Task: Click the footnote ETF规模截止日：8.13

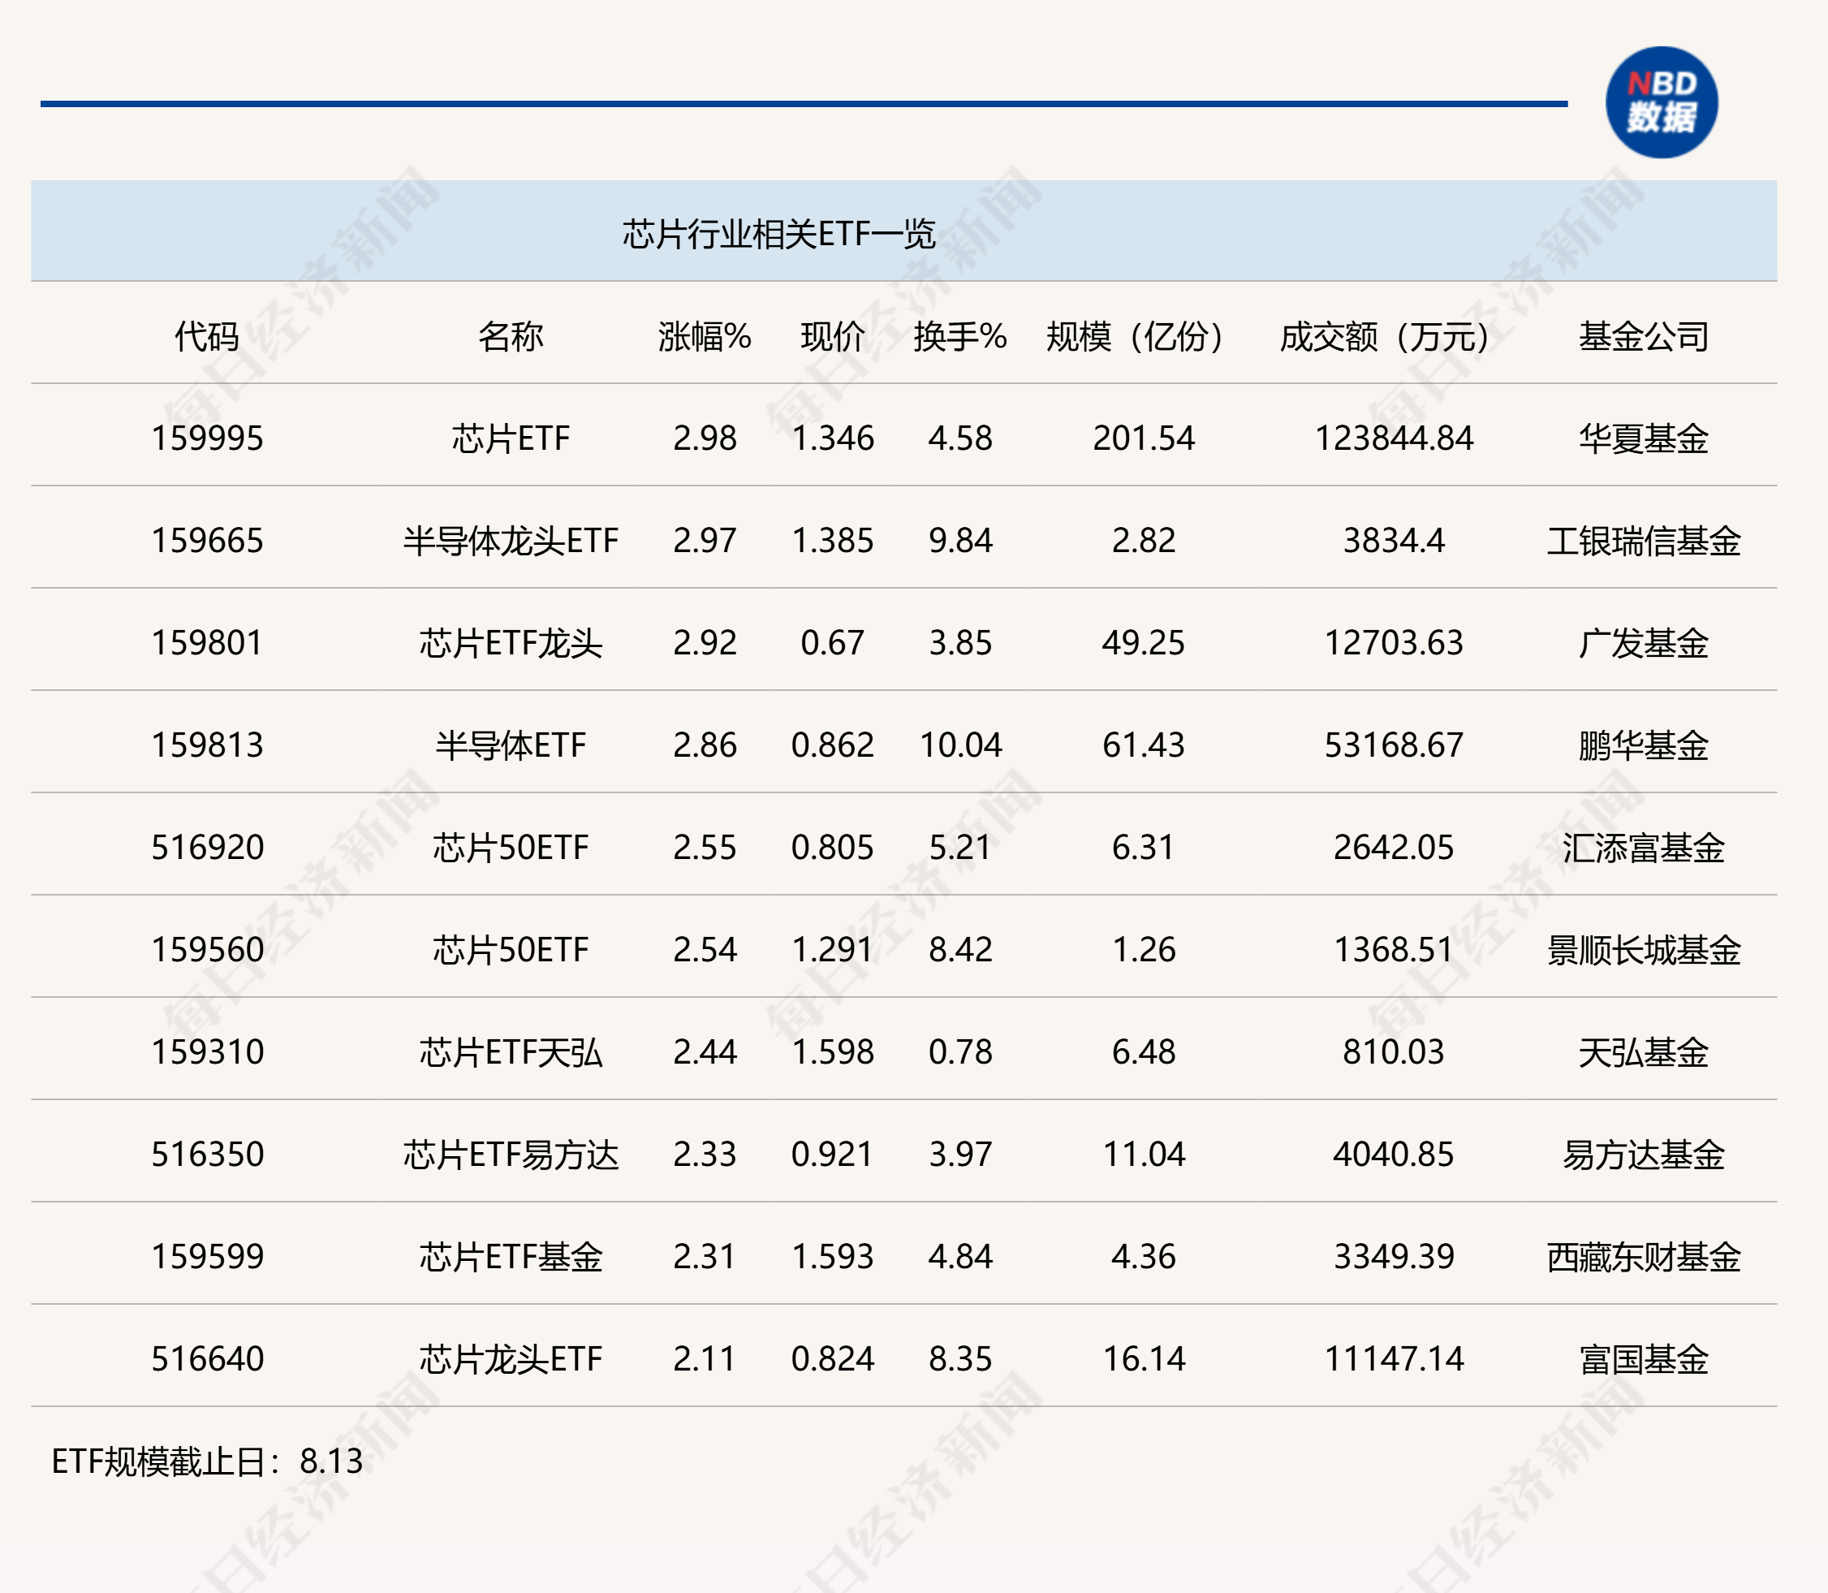Action: tap(207, 1461)
